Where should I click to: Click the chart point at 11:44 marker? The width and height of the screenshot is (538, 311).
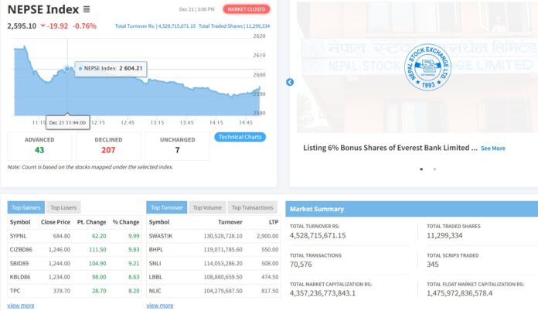pos(69,68)
